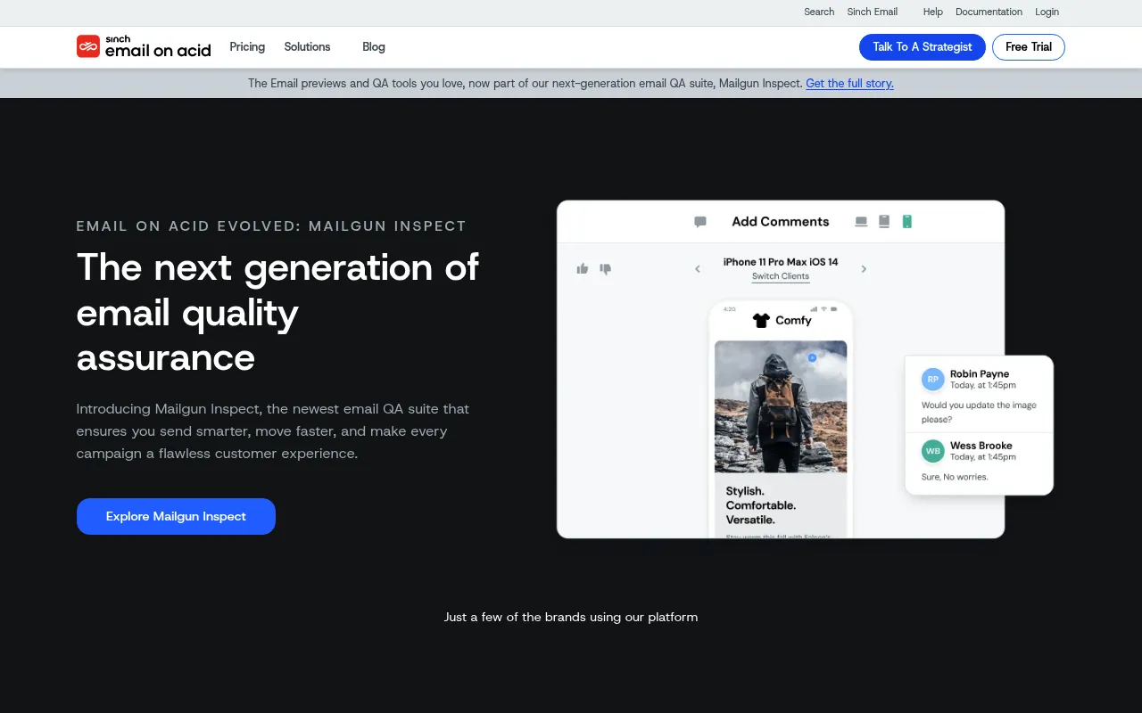
Task: Click the Robin Payne name
Action: tap(980, 374)
